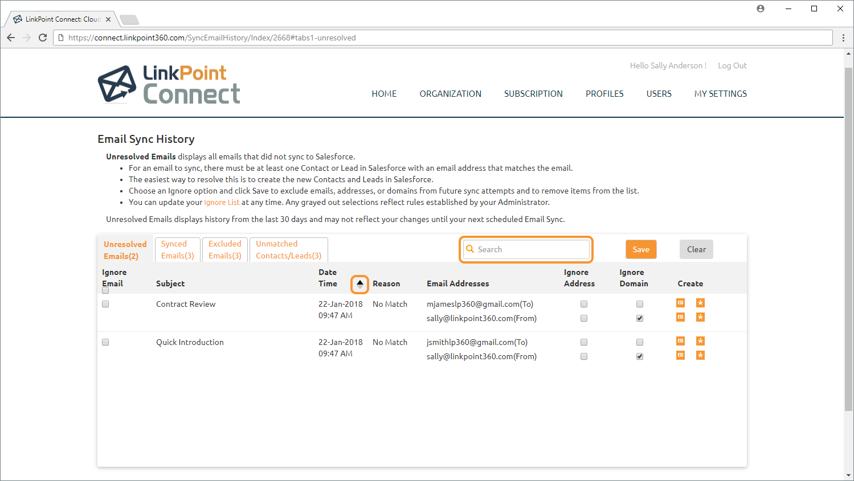Click the Email Sync History heading
The image size is (854, 481).
click(x=146, y=139)
